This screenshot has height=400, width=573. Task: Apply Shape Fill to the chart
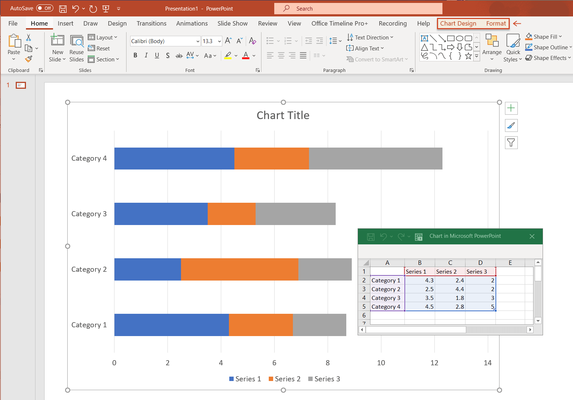(x=544, y=36)
